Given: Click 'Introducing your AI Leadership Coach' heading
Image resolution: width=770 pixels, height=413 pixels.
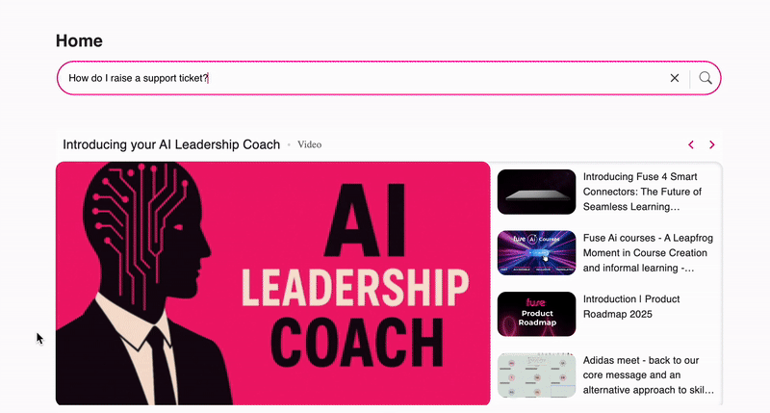Looking at the screenshot, I should pos(171,144).
